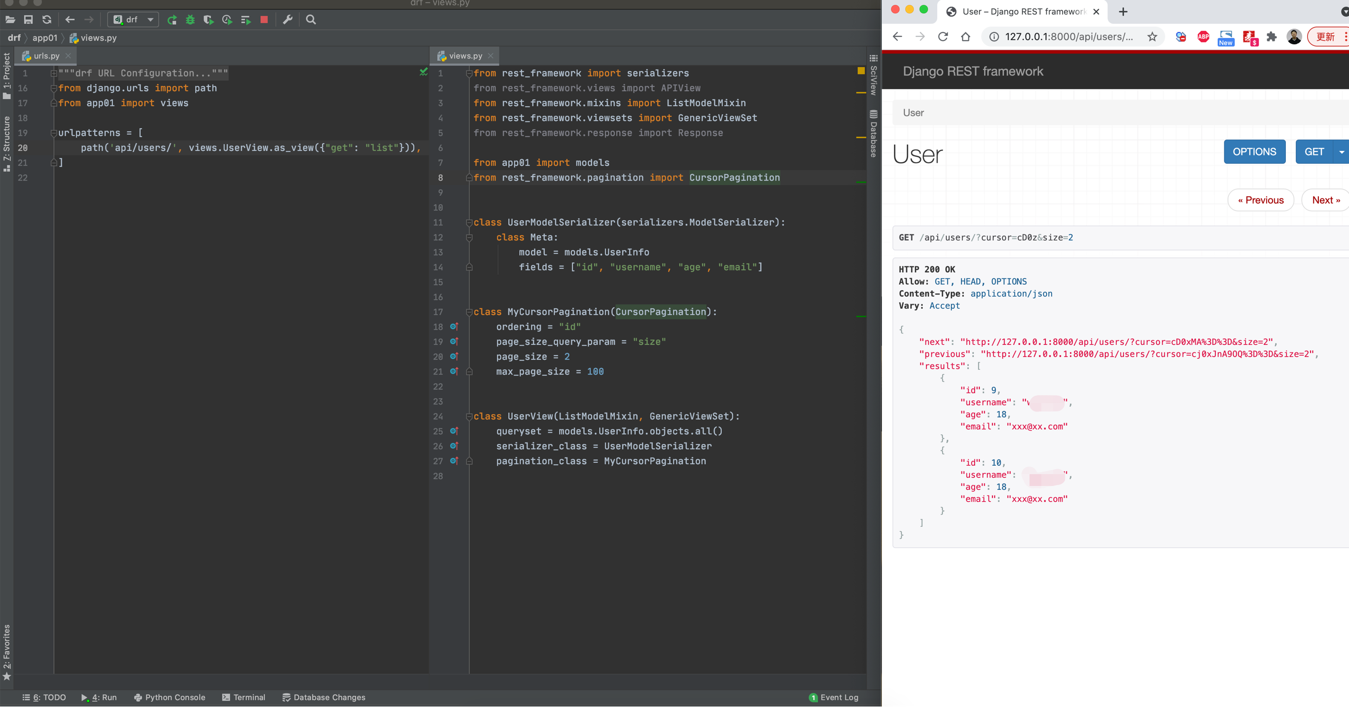Click the yellow warning marker in the editor's top-right corner

(860, 71)
